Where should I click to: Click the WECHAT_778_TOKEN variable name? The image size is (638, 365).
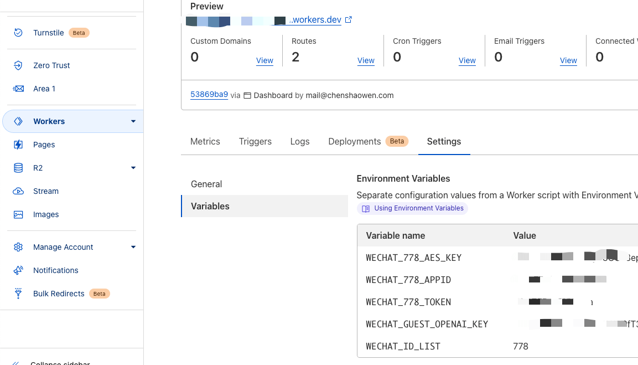408,302
